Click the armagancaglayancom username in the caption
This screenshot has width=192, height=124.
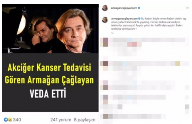[x=124, y=19]
